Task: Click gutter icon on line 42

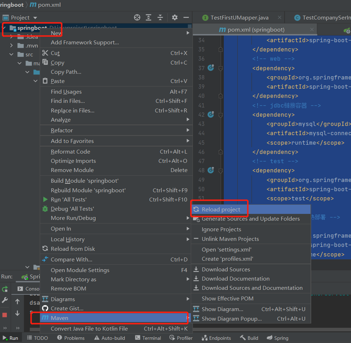Action: pyautogui.click(x=211, y=115)
